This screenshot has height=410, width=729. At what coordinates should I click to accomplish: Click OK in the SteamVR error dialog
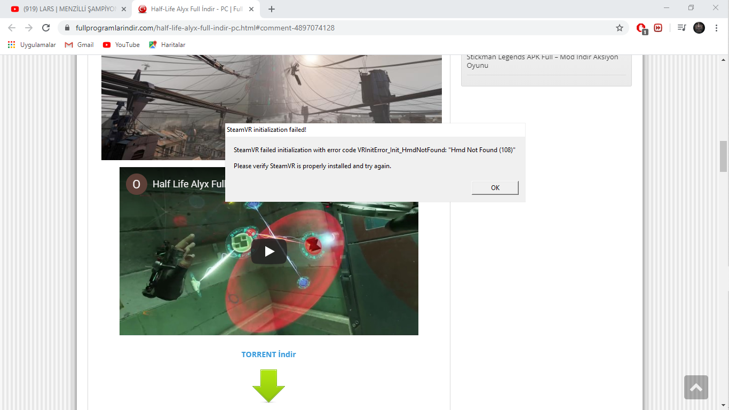pos(495,188)
